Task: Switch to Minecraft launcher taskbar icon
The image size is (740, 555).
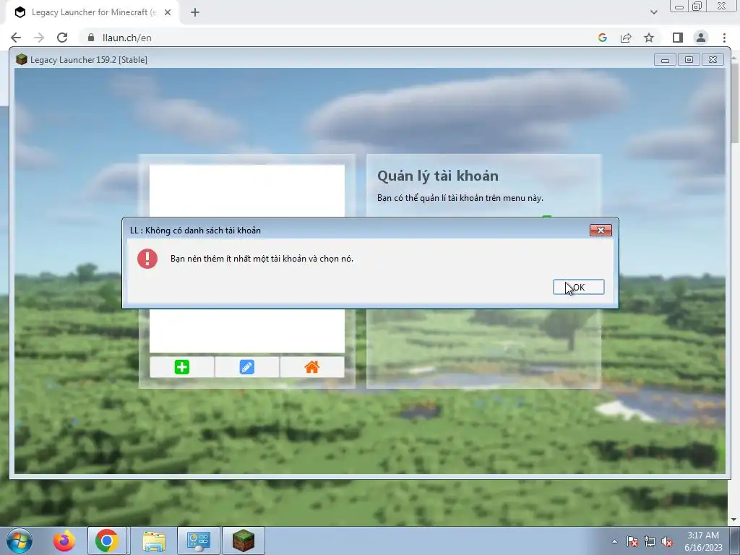Action: point(243,541)
